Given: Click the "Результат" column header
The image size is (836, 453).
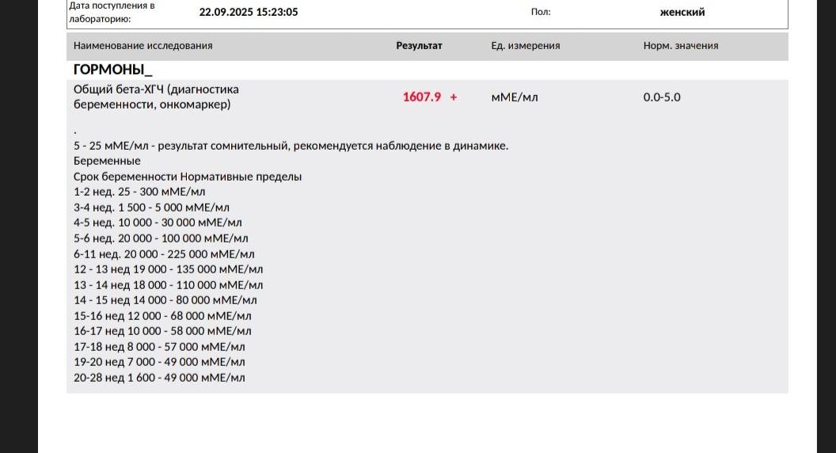Looking at the screenshot, I should click(419, 46).
